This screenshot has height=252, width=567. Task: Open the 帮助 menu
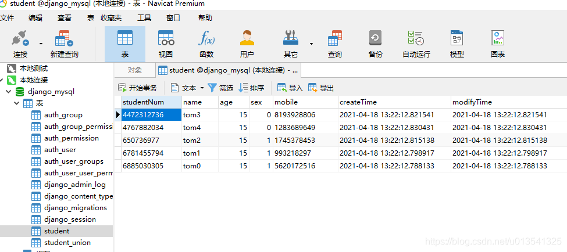[205, 18]
